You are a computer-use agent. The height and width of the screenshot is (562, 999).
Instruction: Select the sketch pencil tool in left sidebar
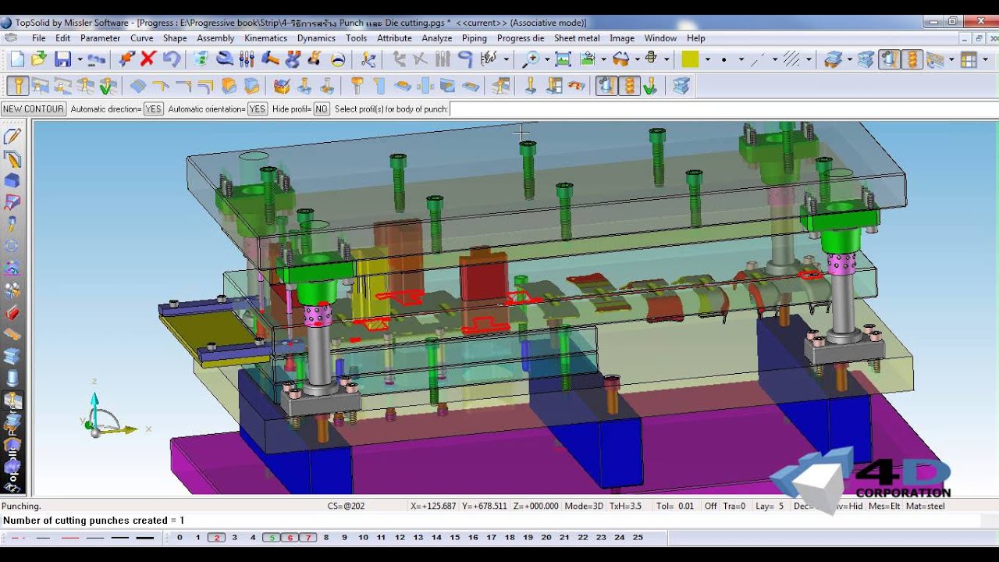click(x=12, y=137)
